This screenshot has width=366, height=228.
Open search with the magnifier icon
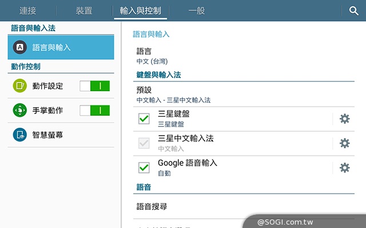pyautogui.click(x=353, y=11)
